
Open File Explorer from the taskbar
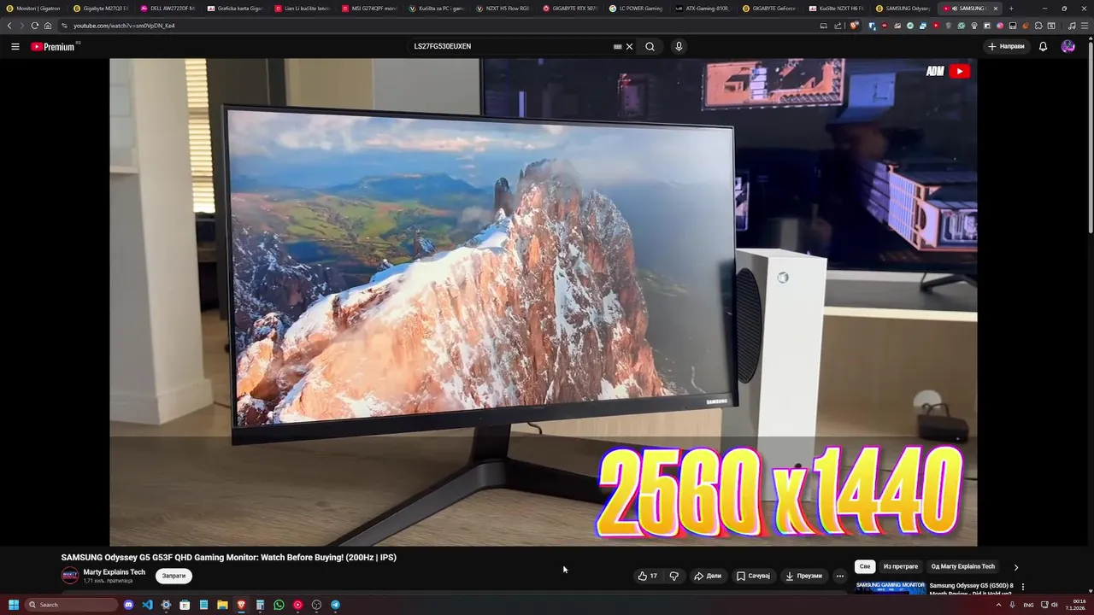[x=222, y=605]
